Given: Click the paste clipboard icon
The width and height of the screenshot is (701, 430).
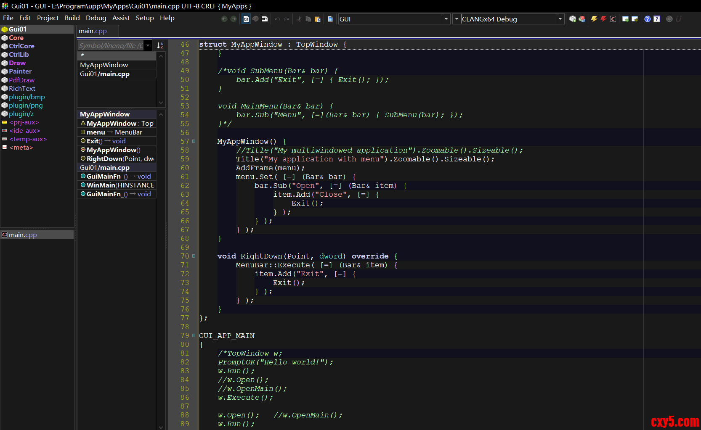Looking at the screenshot, I should click(x=318, y=19).
